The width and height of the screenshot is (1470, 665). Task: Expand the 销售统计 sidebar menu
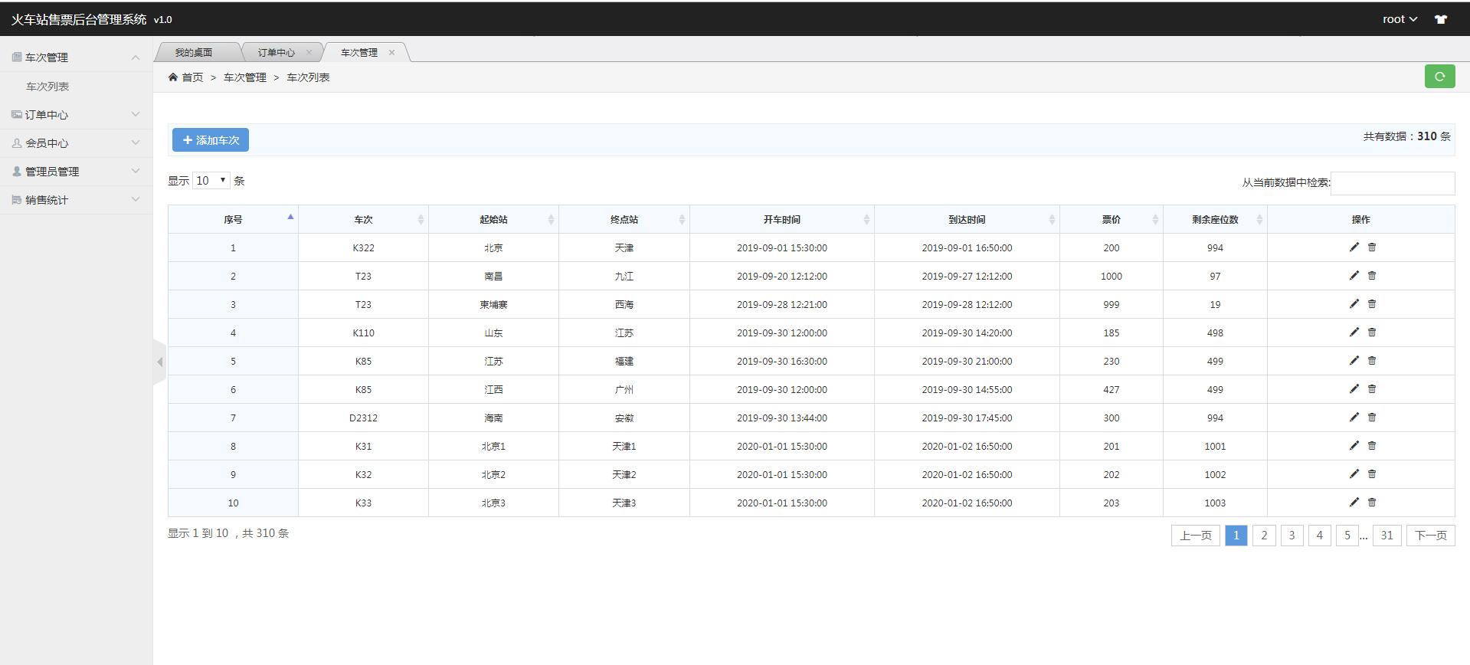77,200
